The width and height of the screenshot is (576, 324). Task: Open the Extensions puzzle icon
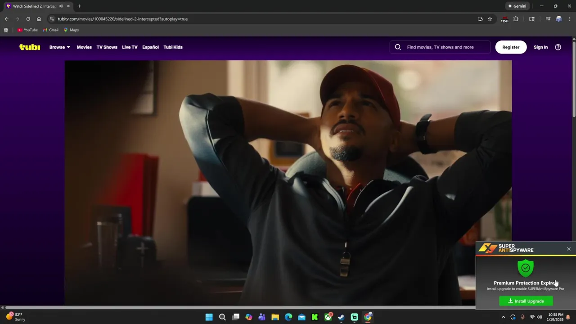(x=516, y=19)
